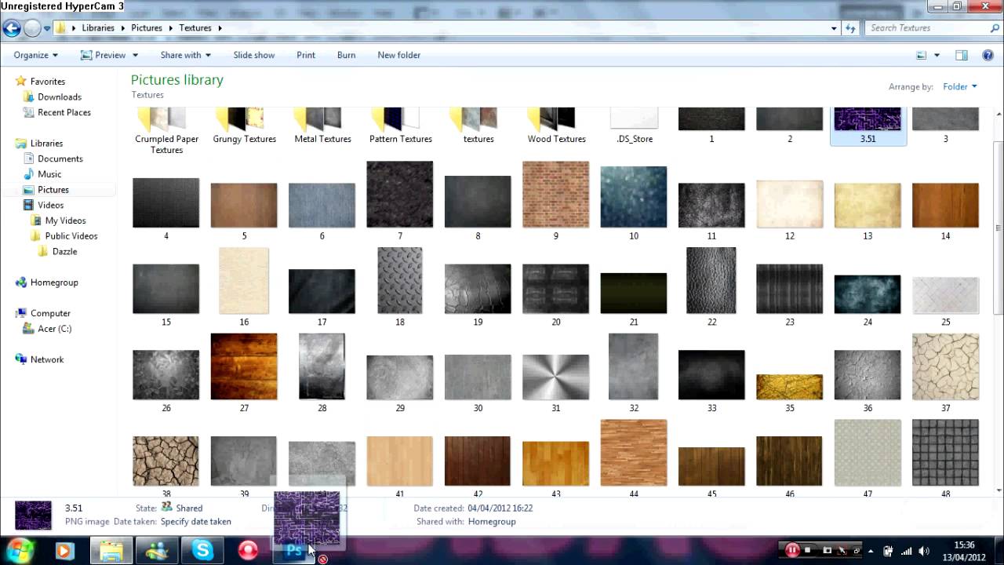Click the Back navigation arrow
1004x565 pixels.
pyautogui.click(x=11, y=28)
